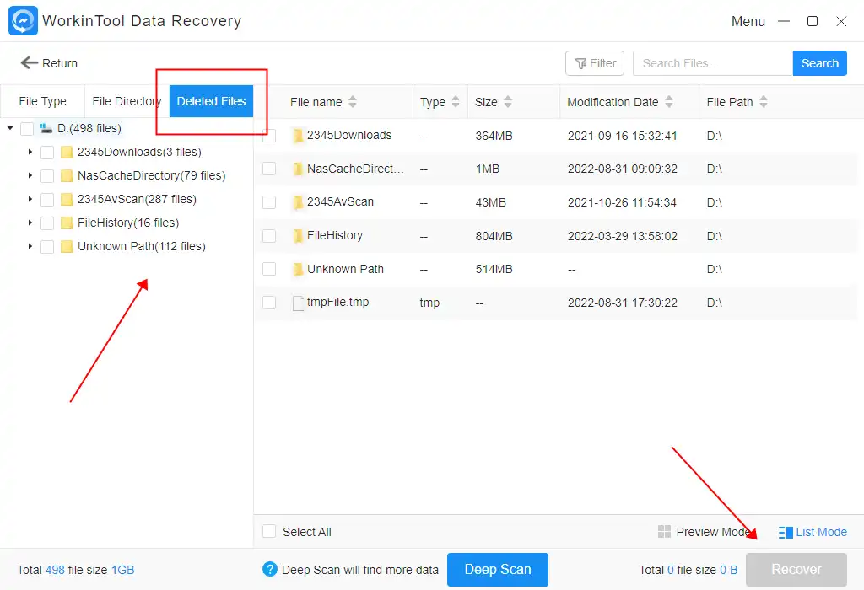Check 2345AvScan(287 files) tree checkbox
This screenshot has height=590, width=864.
tap(47, 199)
